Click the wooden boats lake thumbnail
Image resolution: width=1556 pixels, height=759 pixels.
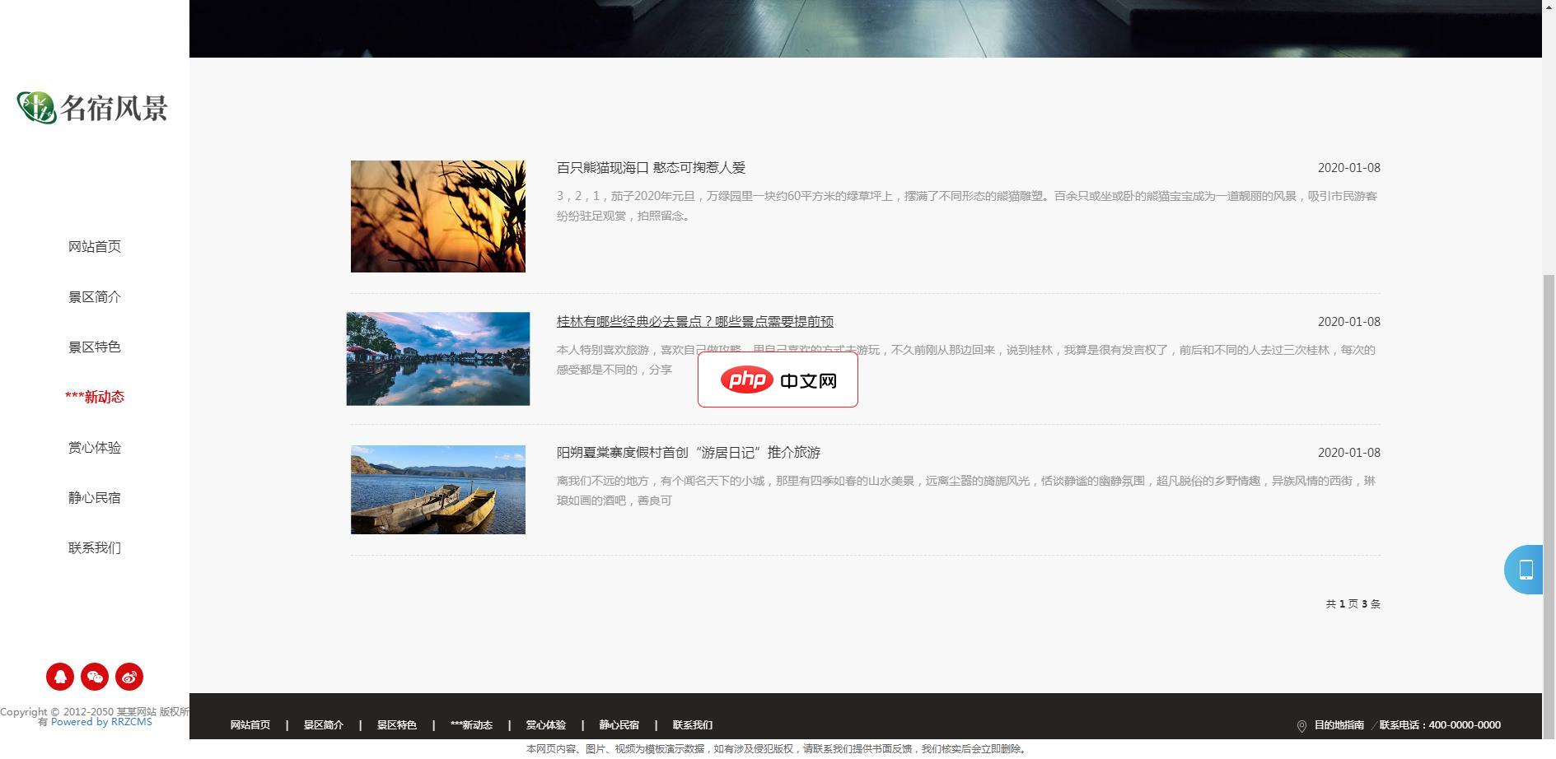pyautogui.click(x=437, y=490)
